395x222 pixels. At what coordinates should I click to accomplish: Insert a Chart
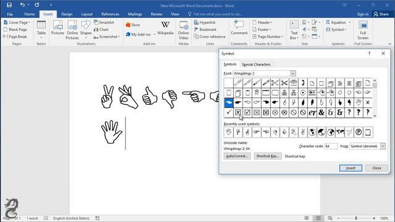click(x=101, y=30)
